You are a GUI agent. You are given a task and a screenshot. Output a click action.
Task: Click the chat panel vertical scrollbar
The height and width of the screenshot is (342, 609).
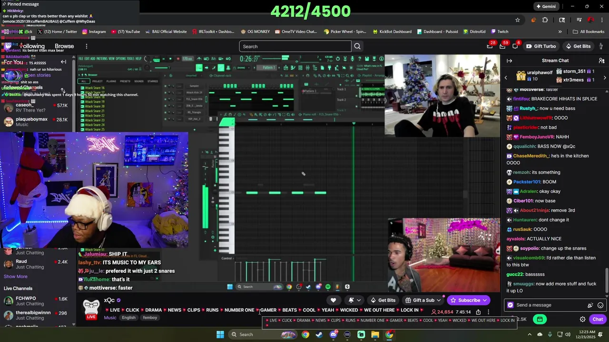[606, 280]
